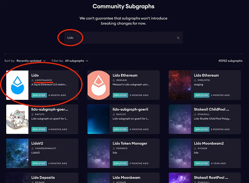
Task: Click DEPLOYED badge on the LidoV2 card
Action: tap(39, 163)
